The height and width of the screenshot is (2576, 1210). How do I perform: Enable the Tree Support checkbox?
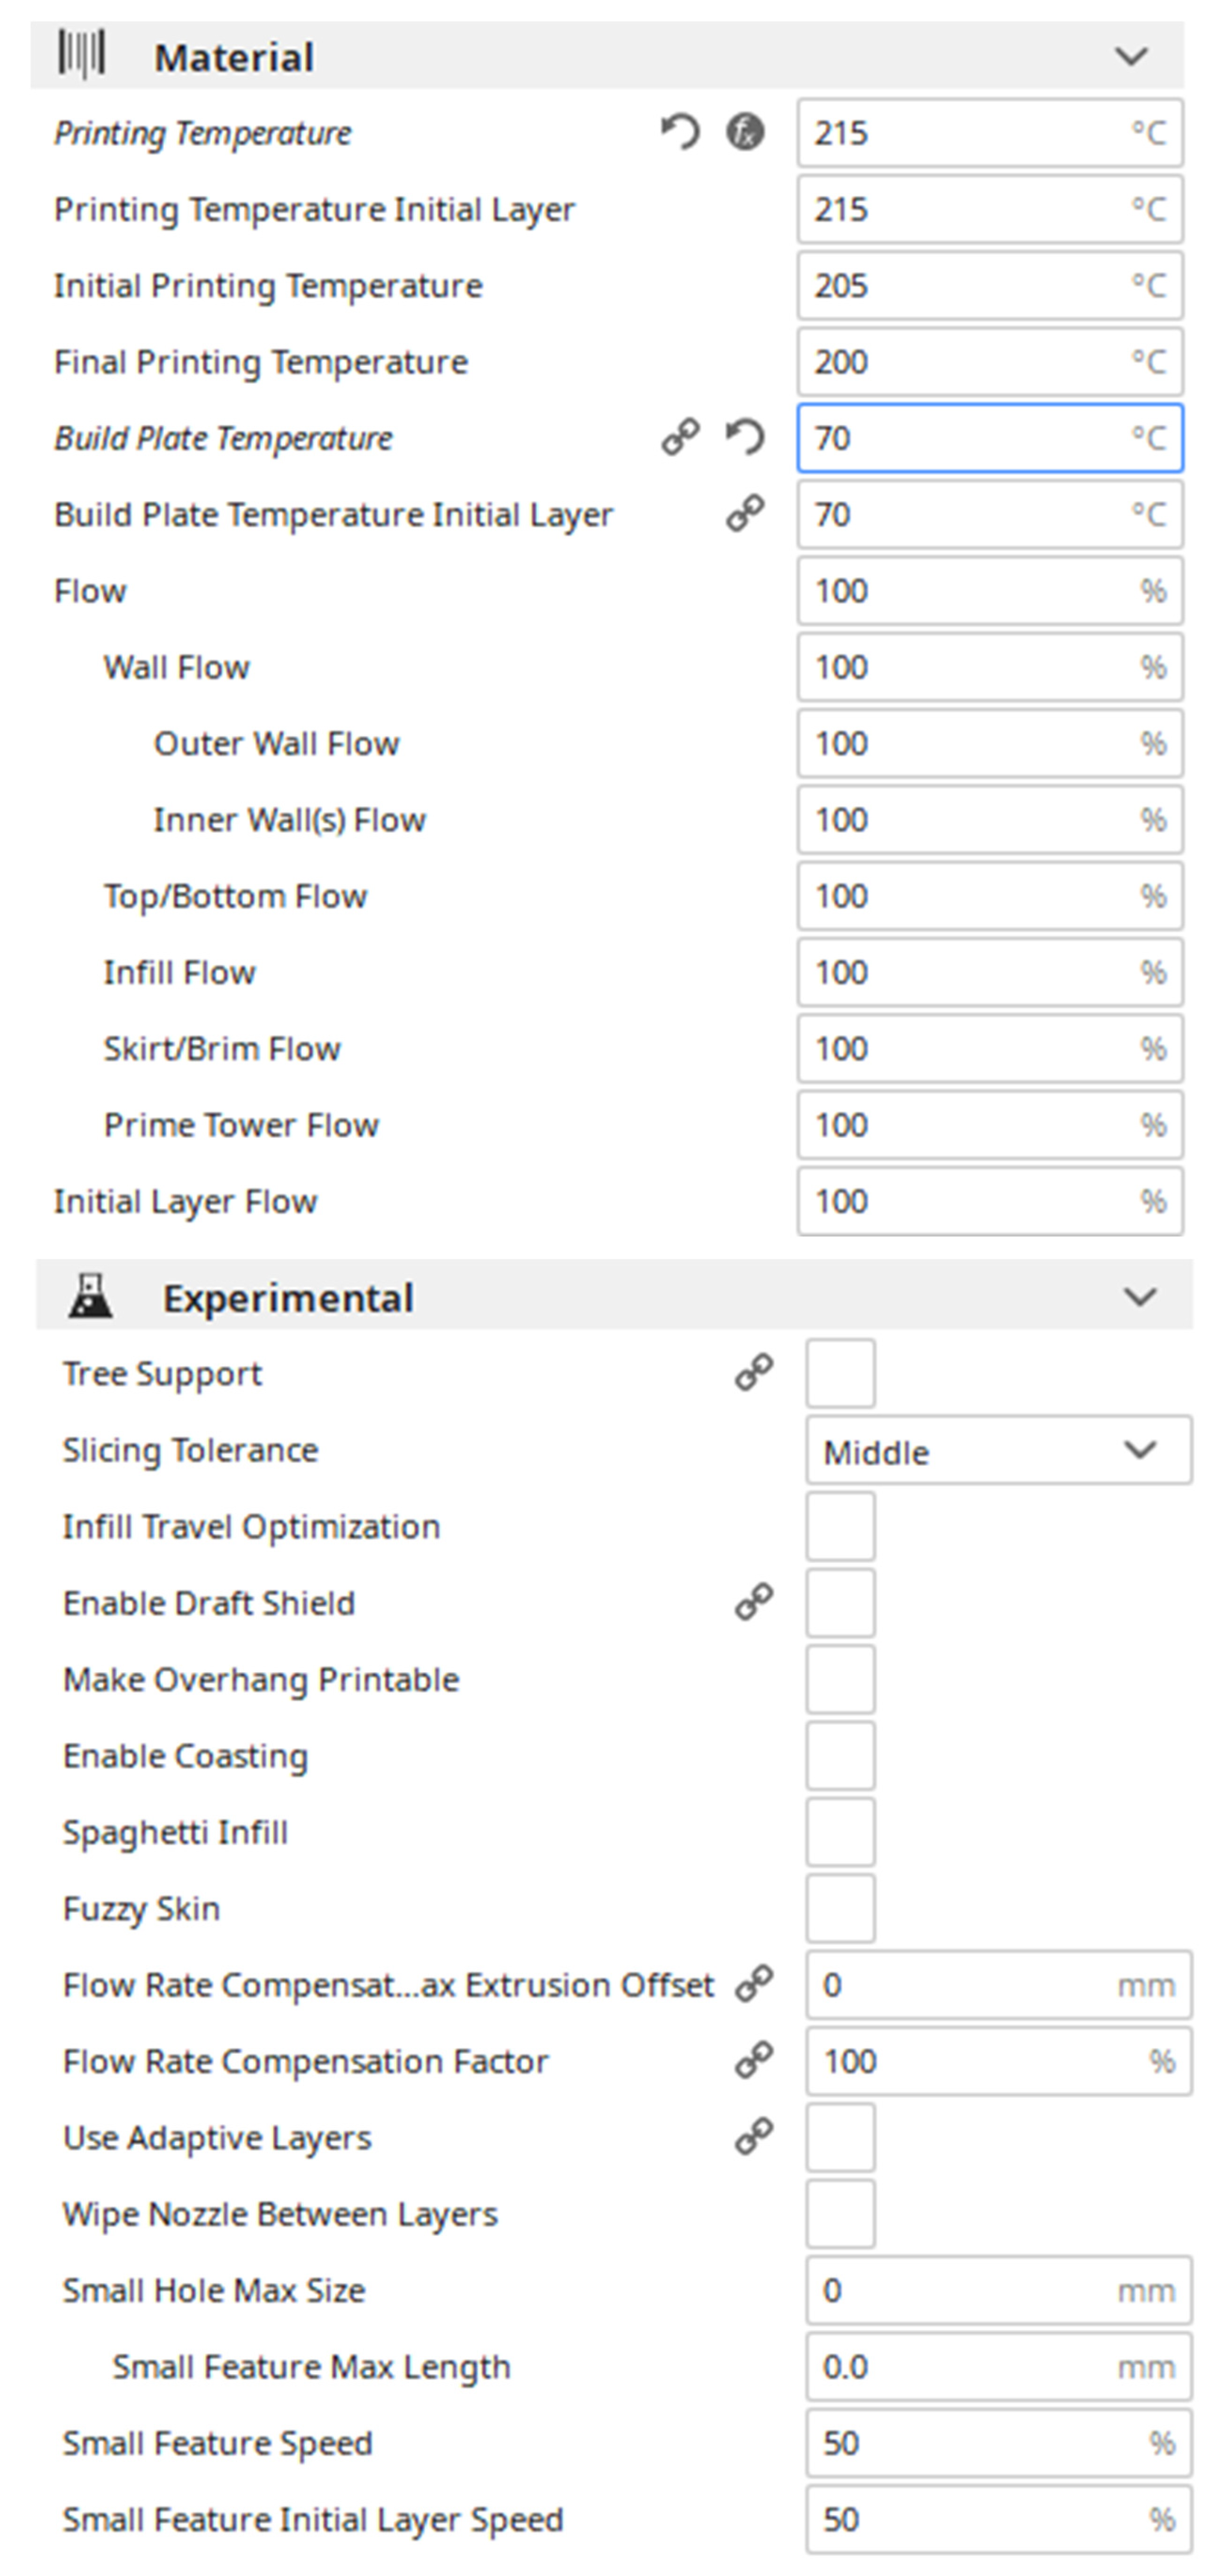[840, 1374]
